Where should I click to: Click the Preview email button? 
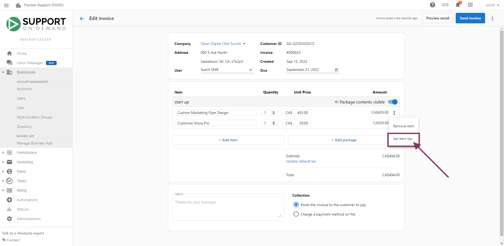[438, 18]
